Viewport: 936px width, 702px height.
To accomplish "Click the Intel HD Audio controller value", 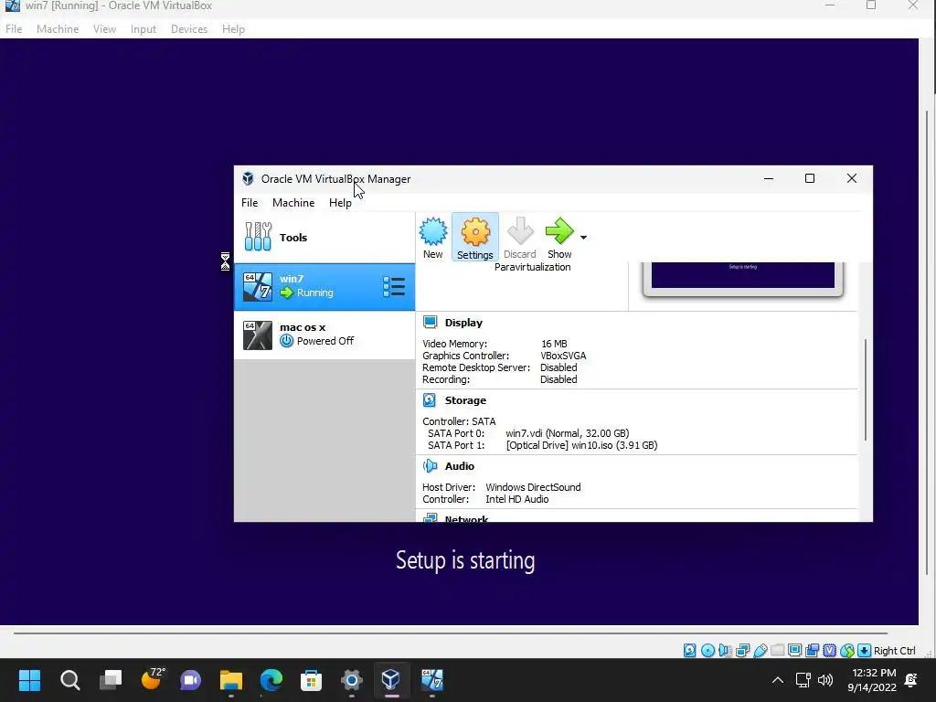I will (x=517, y=499).
